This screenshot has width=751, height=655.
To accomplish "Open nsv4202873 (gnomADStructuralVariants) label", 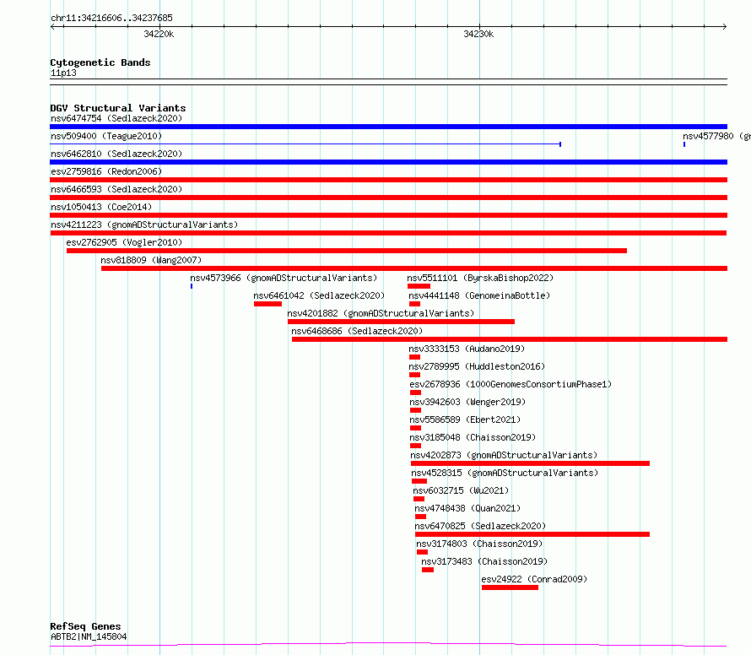I will 504,455.
